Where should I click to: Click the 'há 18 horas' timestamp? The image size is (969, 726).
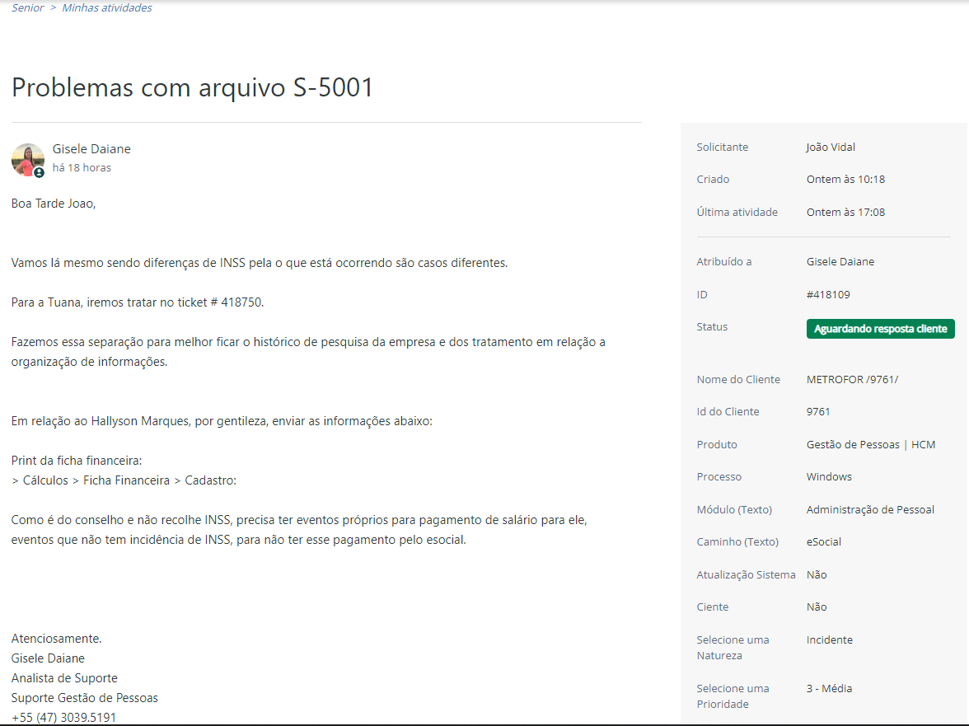[x=82, y=167]
